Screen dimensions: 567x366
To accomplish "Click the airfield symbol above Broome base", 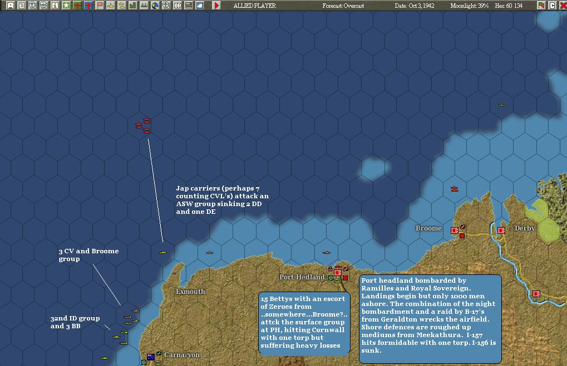I will [462, 227].
